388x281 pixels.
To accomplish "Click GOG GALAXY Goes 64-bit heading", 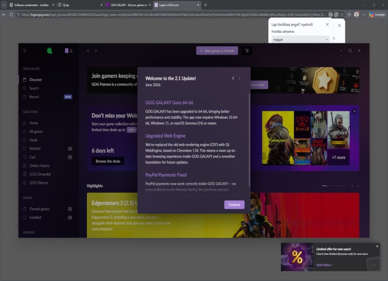I will [169, 103].
